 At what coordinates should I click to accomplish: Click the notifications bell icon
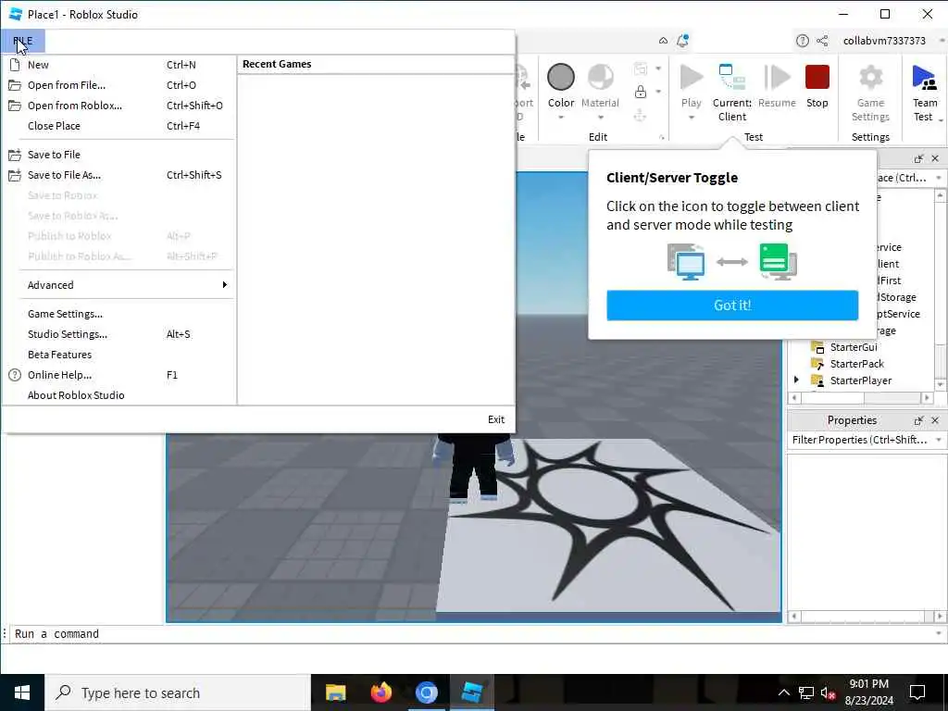click(x=682, y=41)
